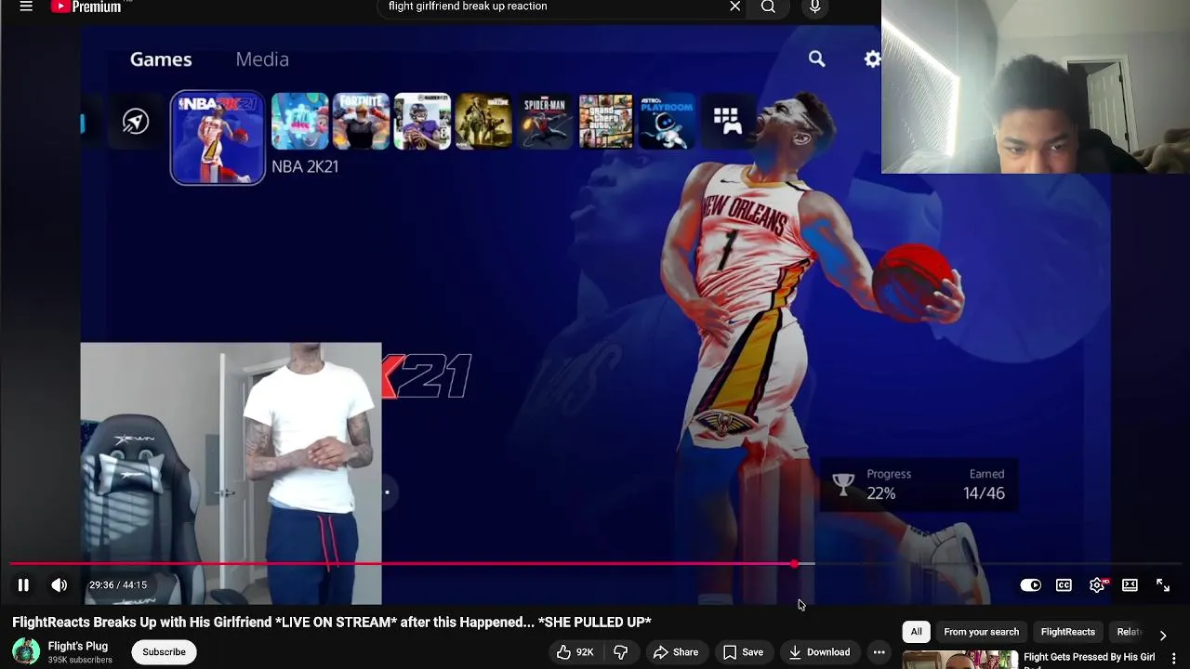The height and width of the screenshot is (669, 1190).
Task: Enter full screen mode
Action: pyautogui.click(x=1163, y=584)
